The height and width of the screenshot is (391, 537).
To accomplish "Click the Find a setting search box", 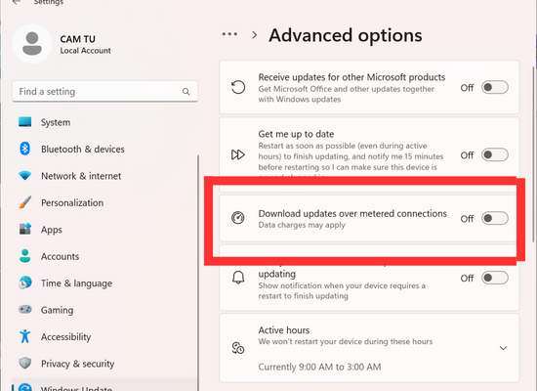I will 104,91.
